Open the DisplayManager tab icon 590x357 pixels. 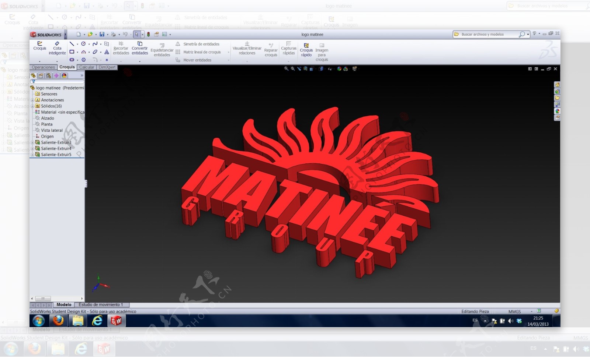tap(64, 75)
